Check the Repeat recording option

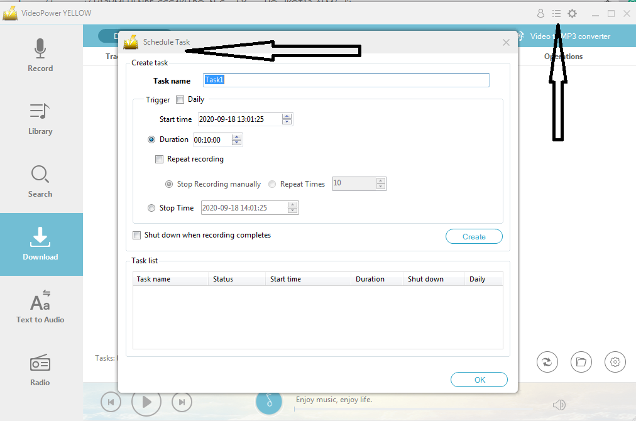tap(159, 159)
